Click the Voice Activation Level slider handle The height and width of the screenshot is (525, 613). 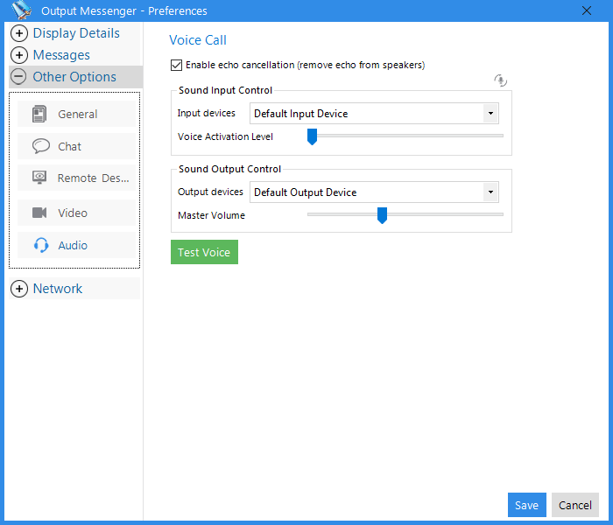312,136
